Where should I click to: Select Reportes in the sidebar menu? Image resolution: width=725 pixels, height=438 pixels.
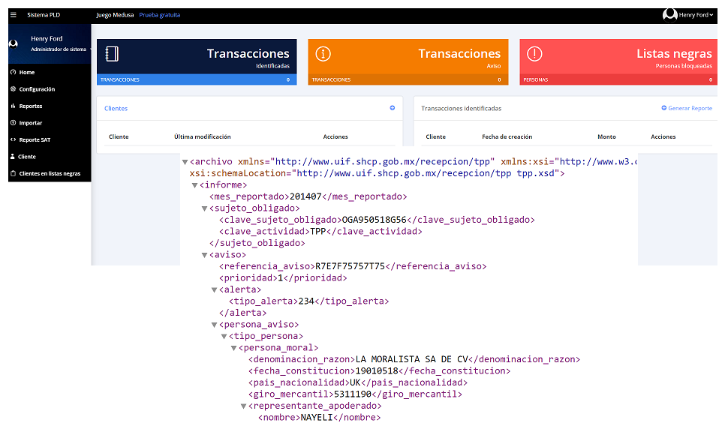click(30, 106)
